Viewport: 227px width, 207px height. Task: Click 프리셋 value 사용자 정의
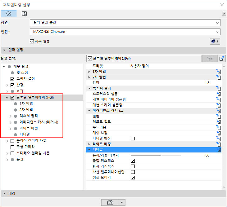pyautogui.click(x=139, y=66)
